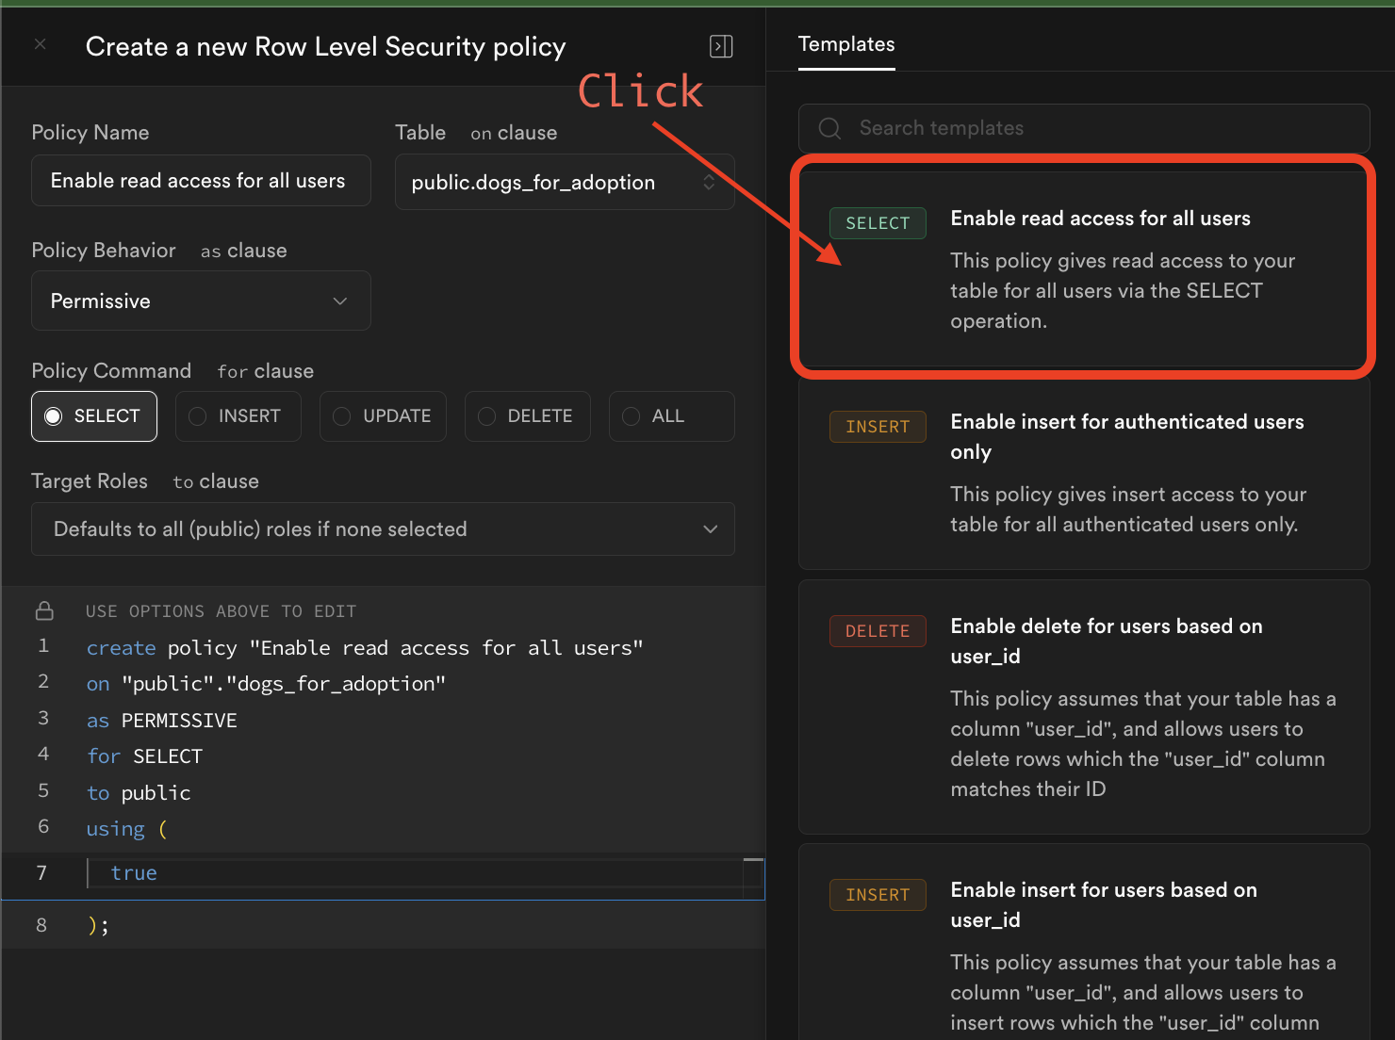1395x1040 pixels.
Task: Expand the Permissive policy behavior dropdown
Action: pos(201,301)
